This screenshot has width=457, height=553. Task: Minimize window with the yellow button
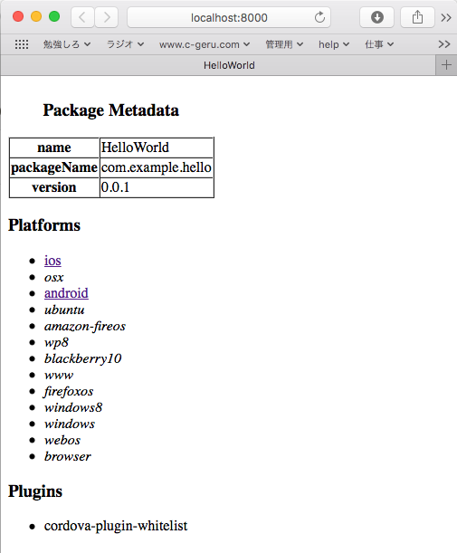(x=36, y=16)
